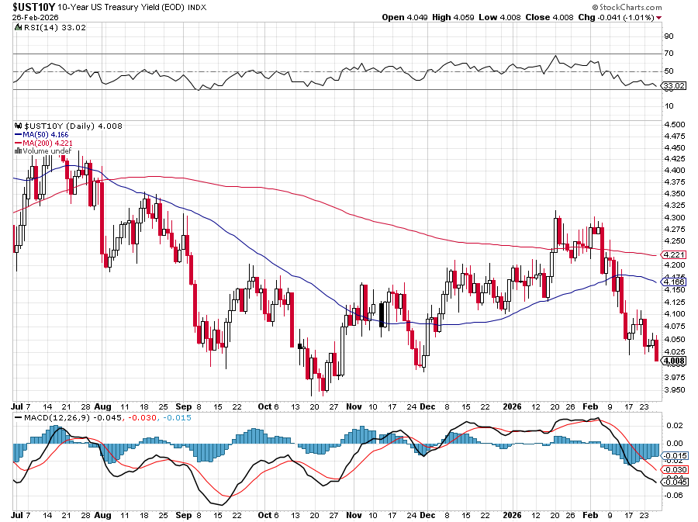
Task: Select the 4.008 last price flag
Action: coord(670,361)
